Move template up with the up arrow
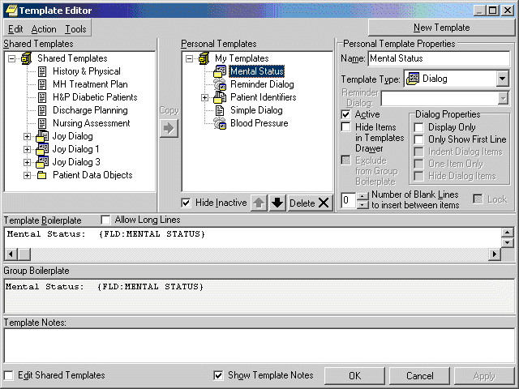Screen dimensions: 519x389 (x=259, y=203)
